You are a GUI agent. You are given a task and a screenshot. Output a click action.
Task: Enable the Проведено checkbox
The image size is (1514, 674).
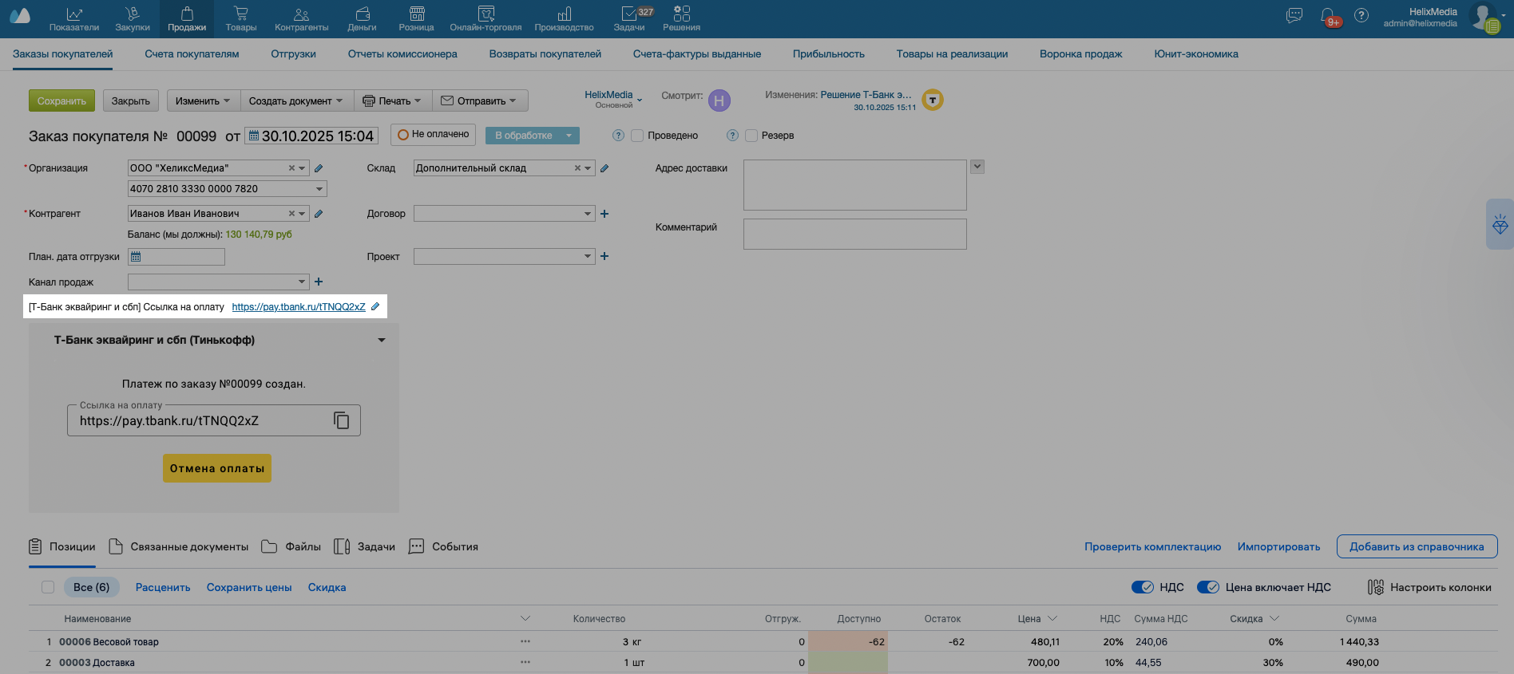637,136
